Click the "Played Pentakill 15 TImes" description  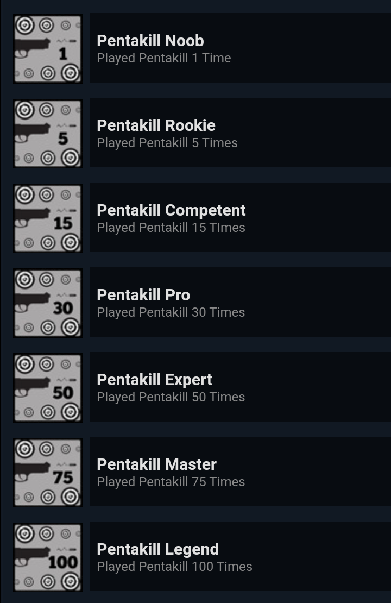(x=171, y=228)
